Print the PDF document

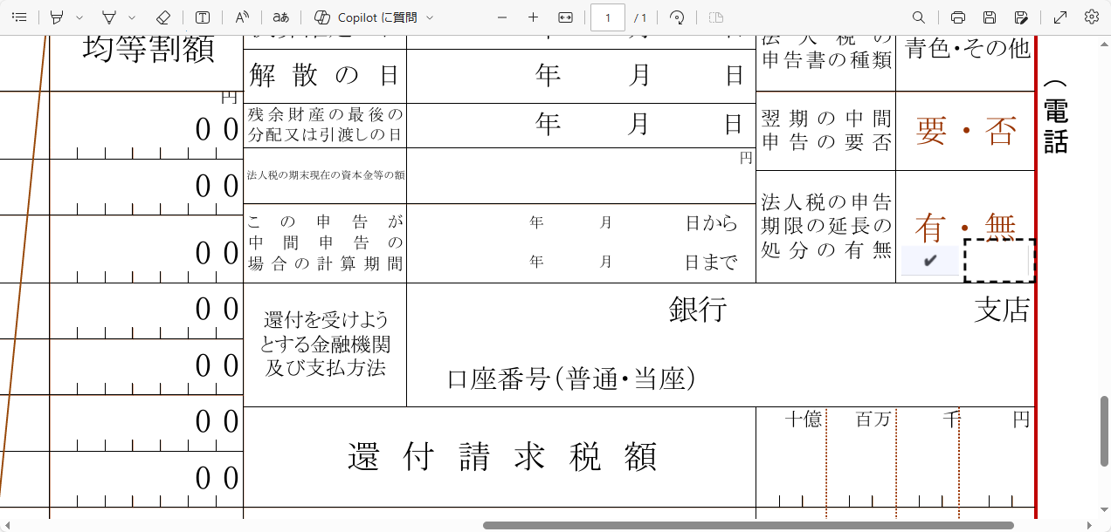(x=958, y=17)
